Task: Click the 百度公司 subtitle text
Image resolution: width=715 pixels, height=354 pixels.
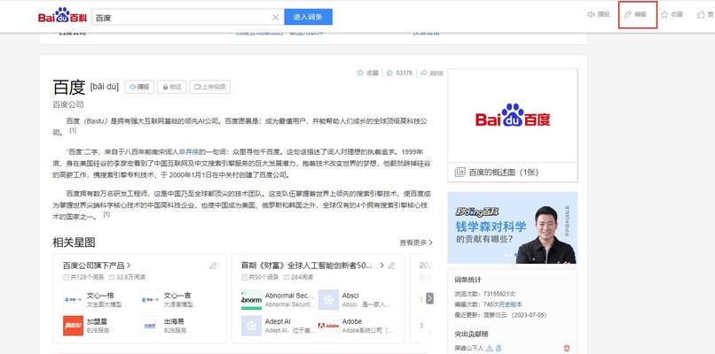Action: pos(68,104)
